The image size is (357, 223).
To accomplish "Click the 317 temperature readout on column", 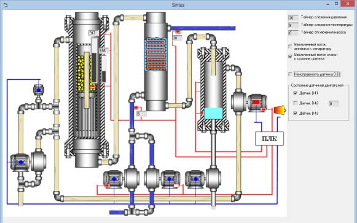I will pos(93,33).
